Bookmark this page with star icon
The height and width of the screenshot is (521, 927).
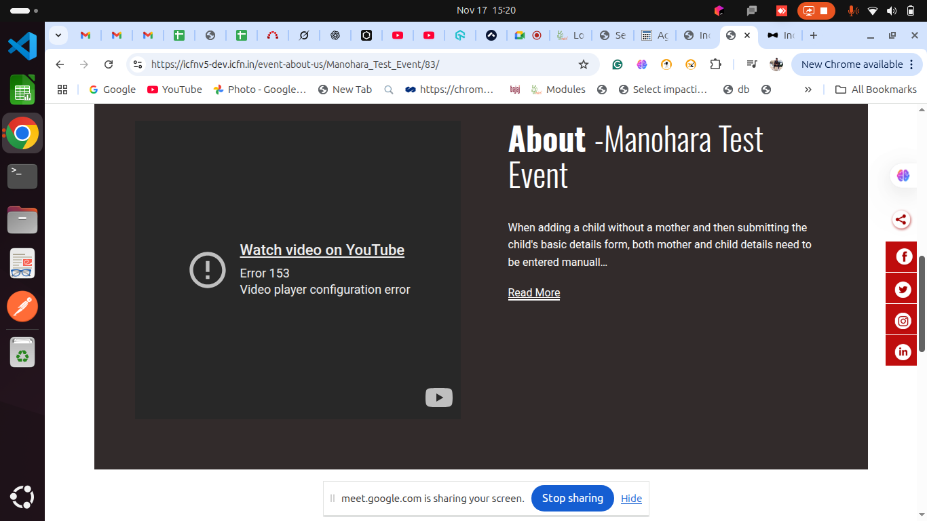[x=583, y=64]
